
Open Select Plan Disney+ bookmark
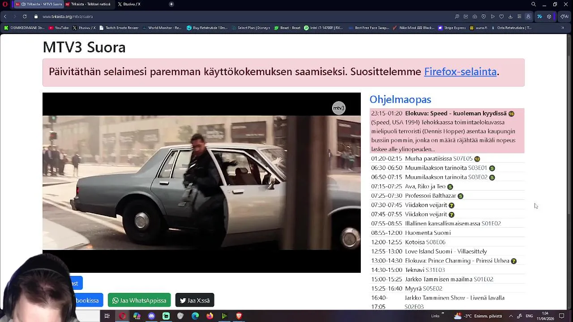click(x=251, y=28)
